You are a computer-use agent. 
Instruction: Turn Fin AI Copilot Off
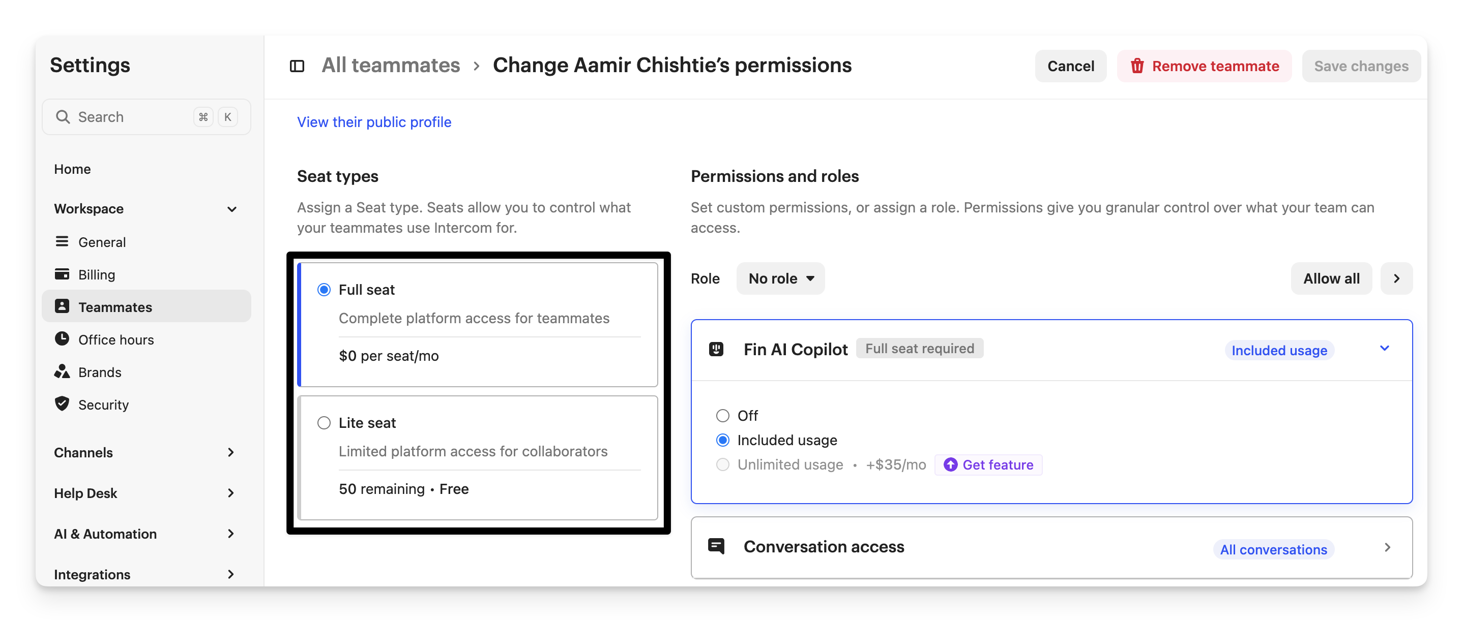tap(722, 415)
